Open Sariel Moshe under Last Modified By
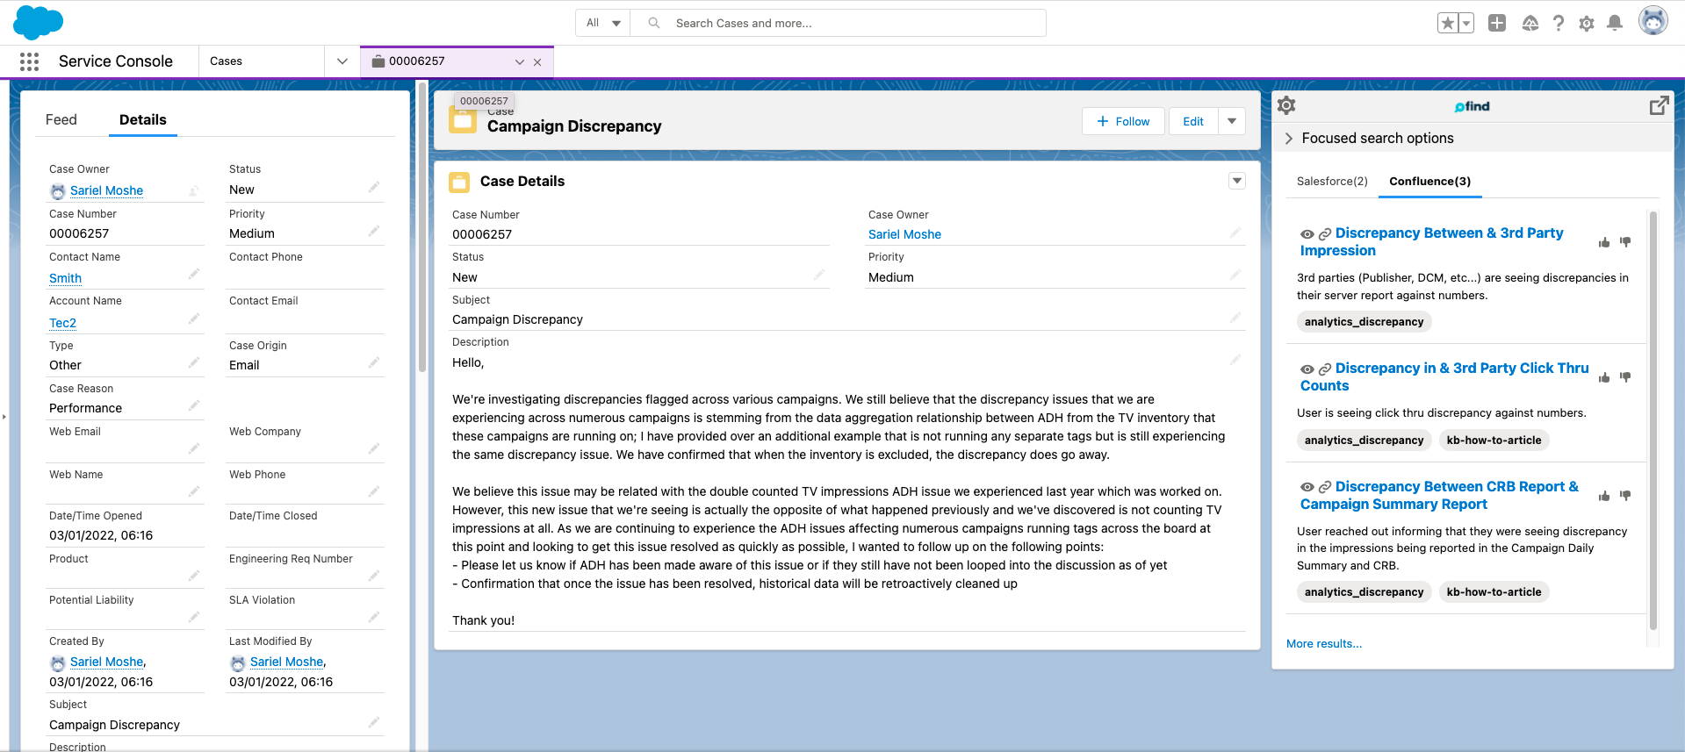 pos(286,662)
